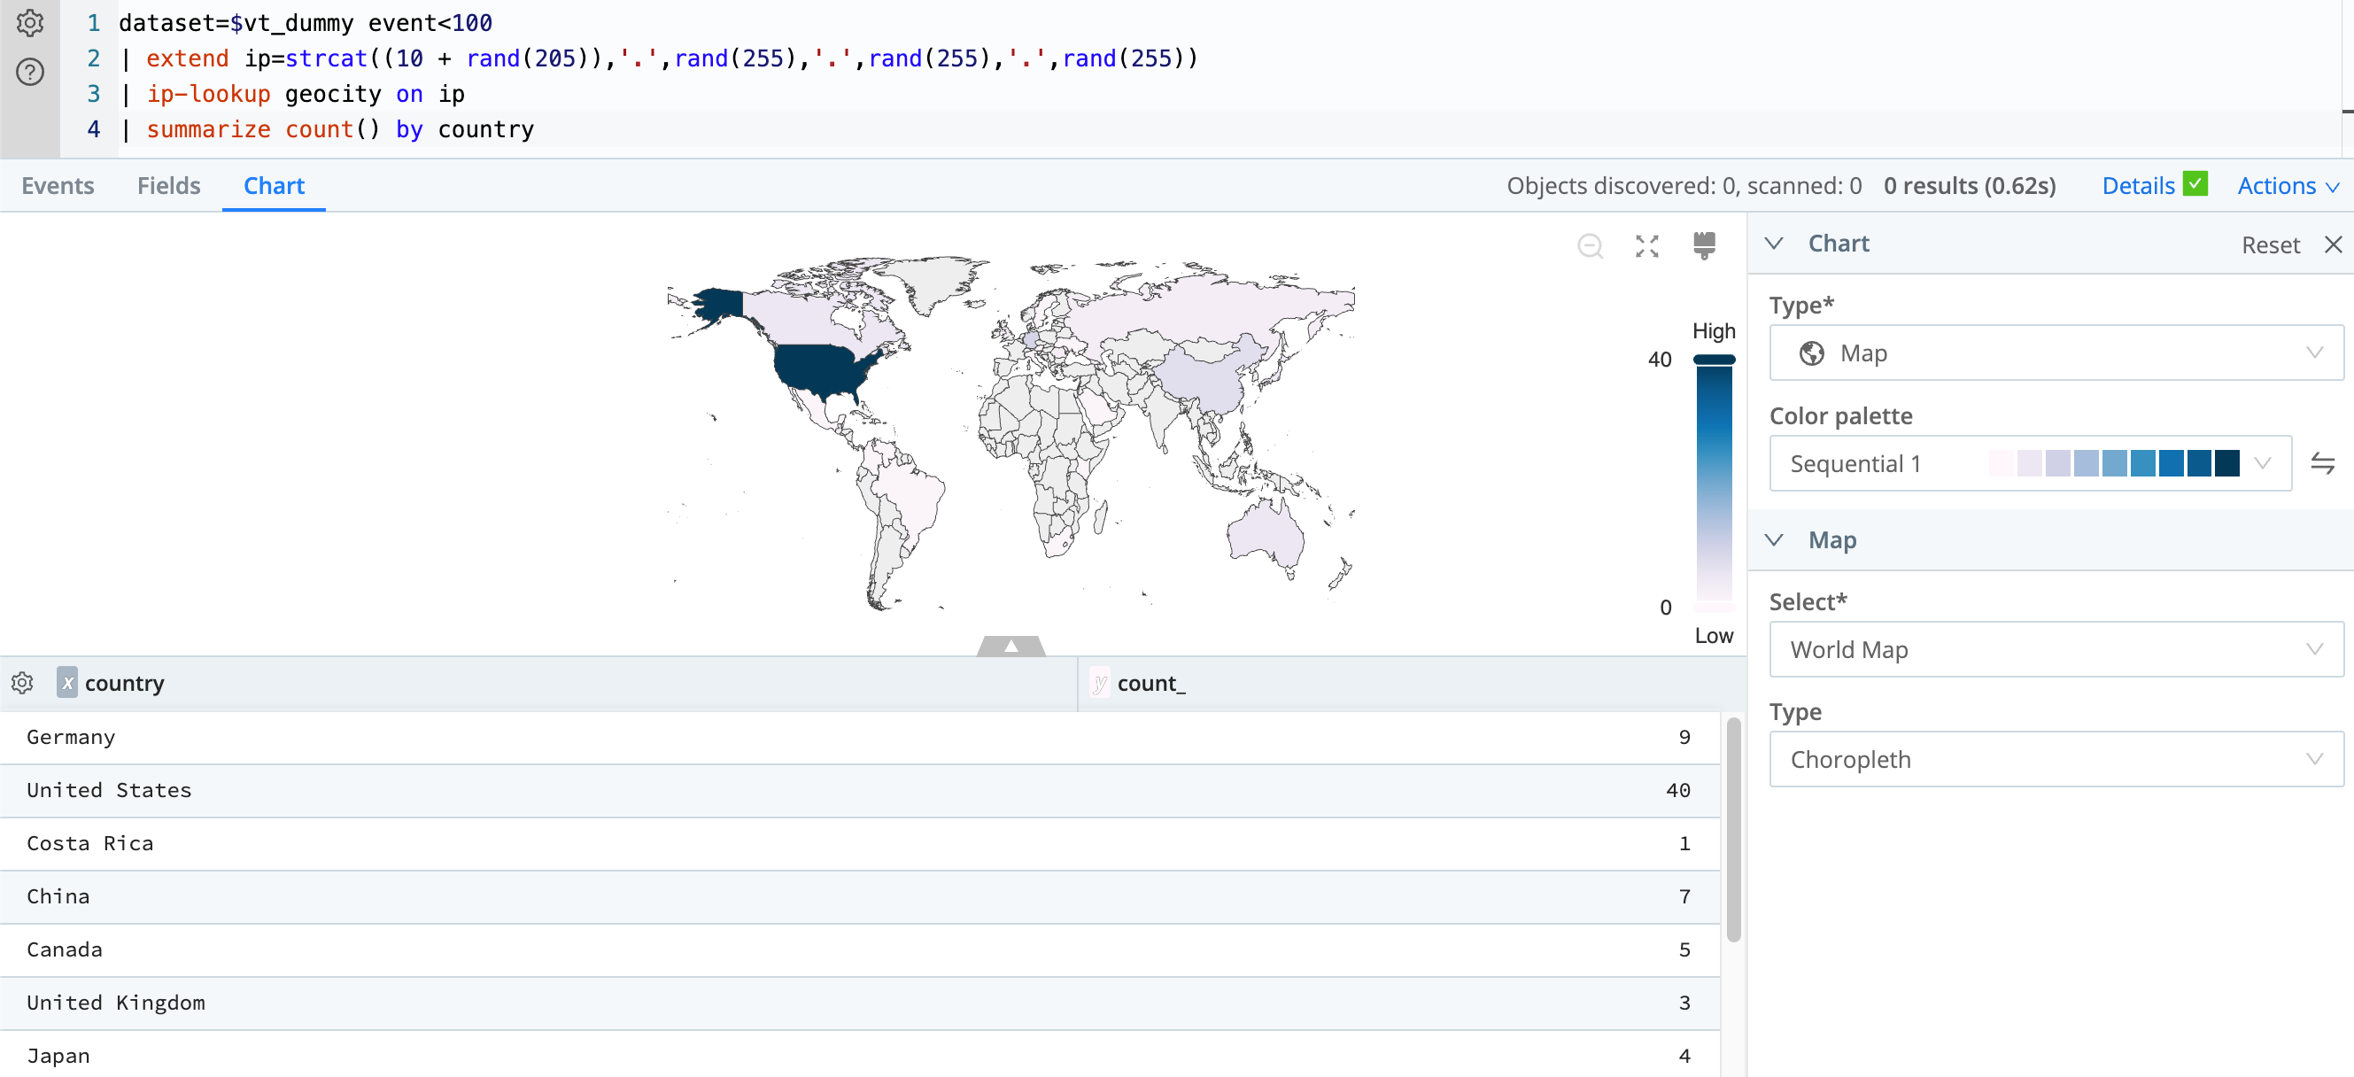Open the World Map selection dropdown
The width and height of the screenshot is (2354, 1077).
(x=2056, y=649)
